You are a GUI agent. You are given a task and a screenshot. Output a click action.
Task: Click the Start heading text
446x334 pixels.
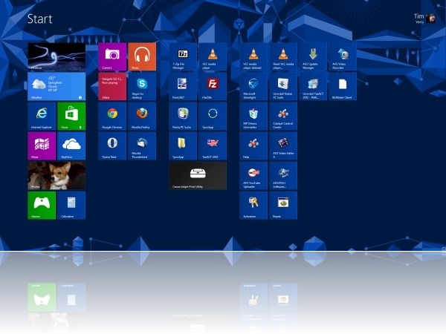pos(40,19)
